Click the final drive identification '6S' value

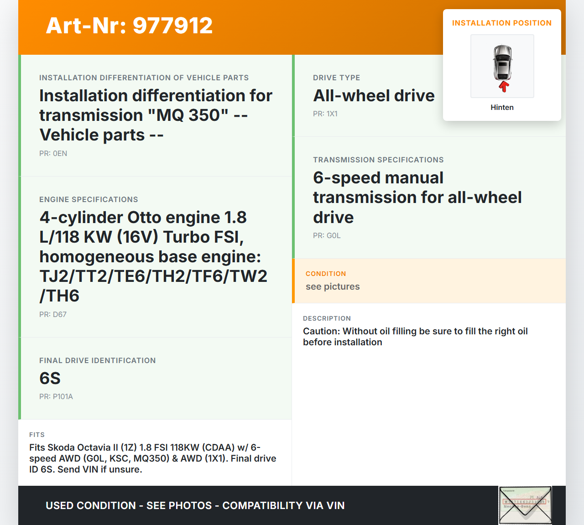[x=50, y=378]
